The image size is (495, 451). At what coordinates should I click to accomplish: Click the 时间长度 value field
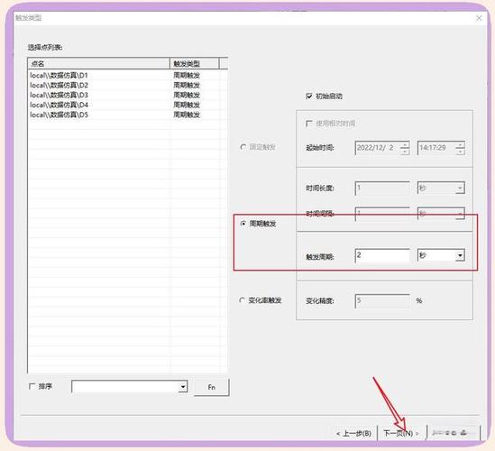tap(382, 189)
